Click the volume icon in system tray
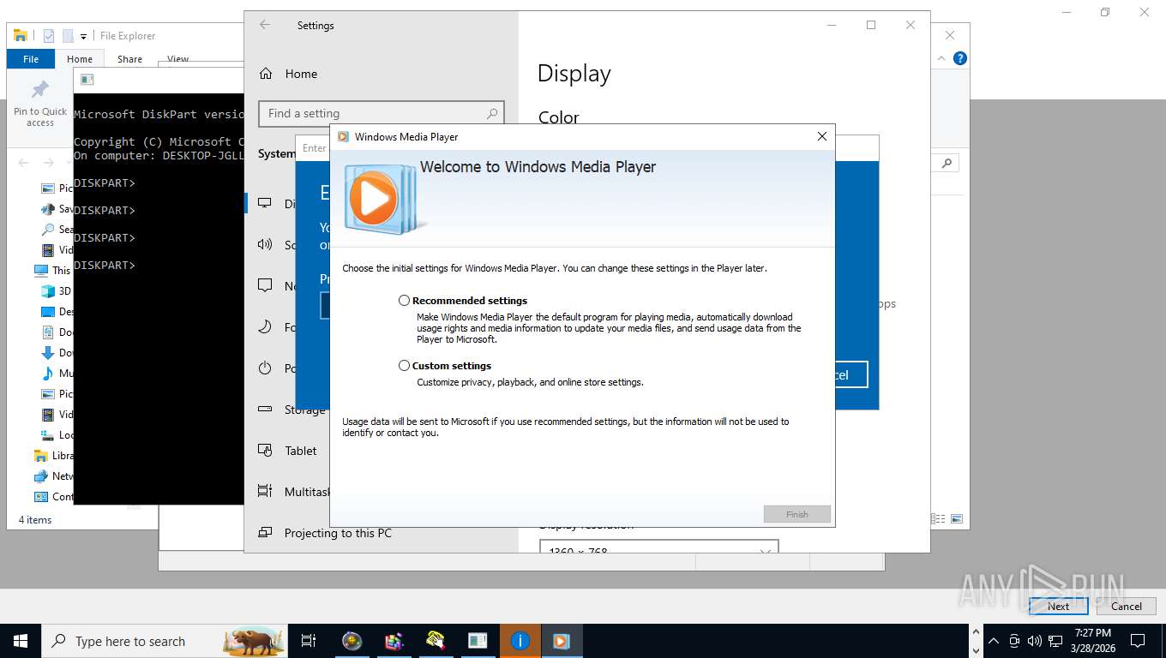 [1034, 641]
